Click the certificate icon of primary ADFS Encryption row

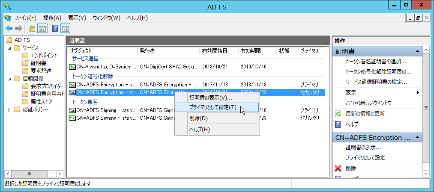pos(72,85)
